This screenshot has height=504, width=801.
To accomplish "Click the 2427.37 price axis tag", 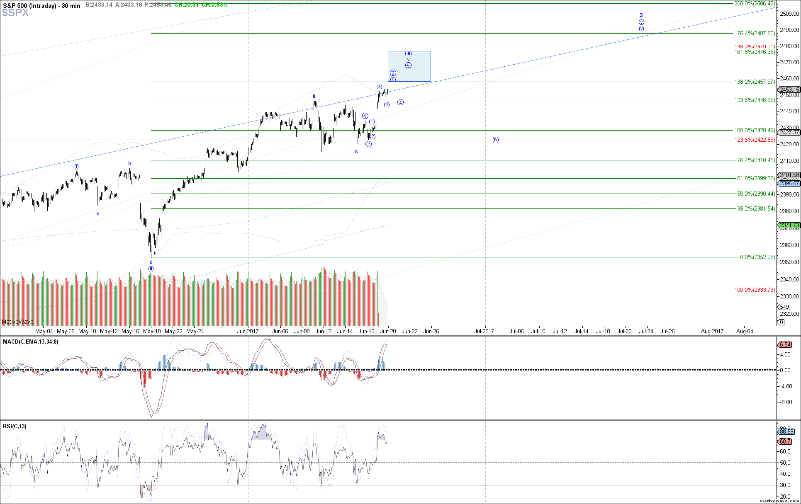I will coord(789,133).
